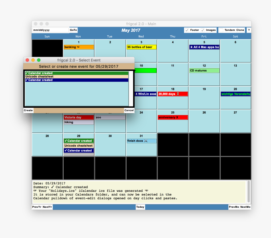This screenshot has width=271, height=238.
Task: Click the GoTo button
Action: coord(73,30)
